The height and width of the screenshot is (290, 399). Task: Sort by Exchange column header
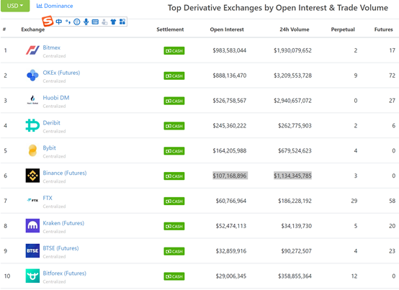click(x=33, y=30)
